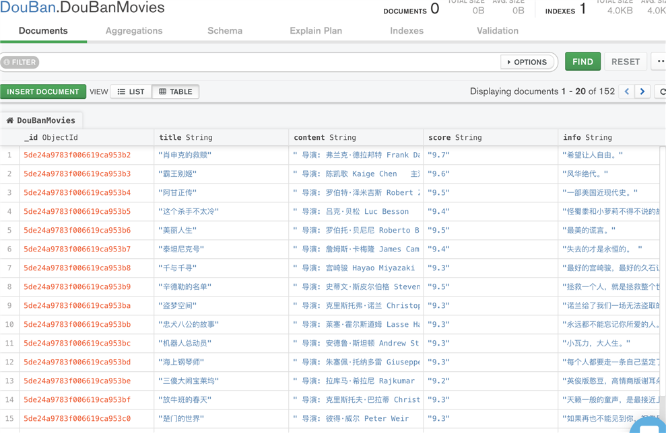
Task: Select the Indexes tab
Action: 407,30
